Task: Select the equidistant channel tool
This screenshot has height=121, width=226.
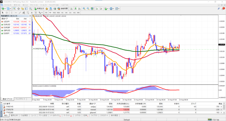Action: tap(24, 13)
